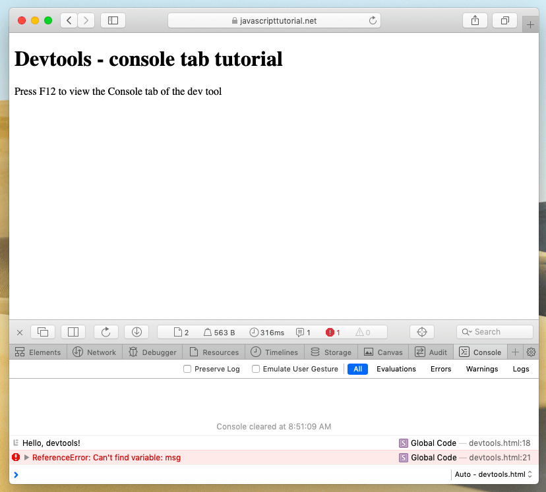The width and height of the screenshot is (546, 492).
Task: Go forward with Safari's forward arrow
Action: pyautogui.click(x=86, y=20)
